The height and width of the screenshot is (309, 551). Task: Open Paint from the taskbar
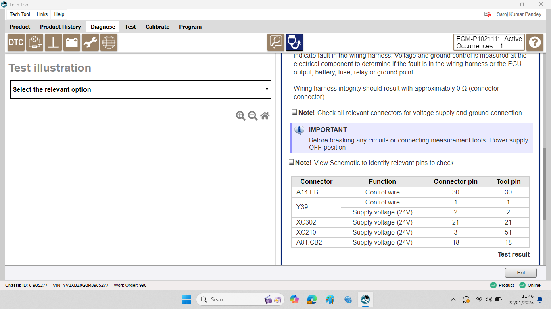click(330, 299)
